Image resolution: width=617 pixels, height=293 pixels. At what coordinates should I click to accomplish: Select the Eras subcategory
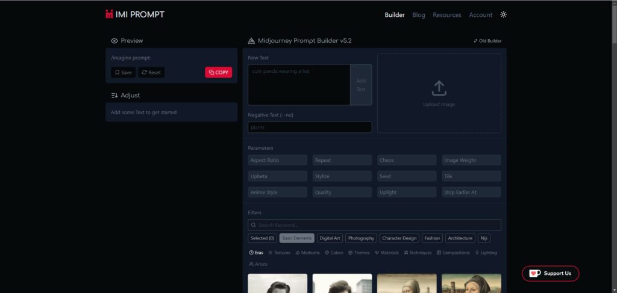(x=256, y=253)
